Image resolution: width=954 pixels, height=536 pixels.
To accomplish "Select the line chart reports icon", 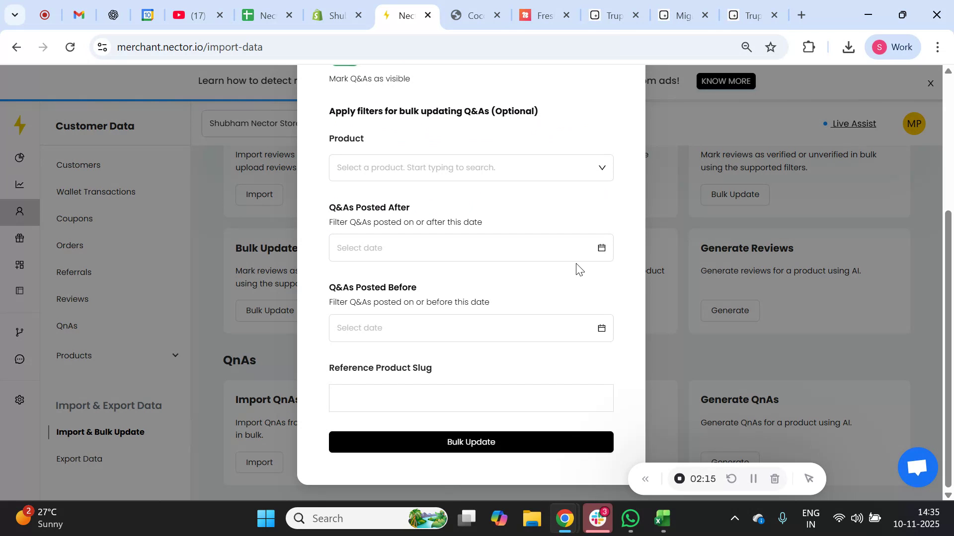I will (20, 184).
